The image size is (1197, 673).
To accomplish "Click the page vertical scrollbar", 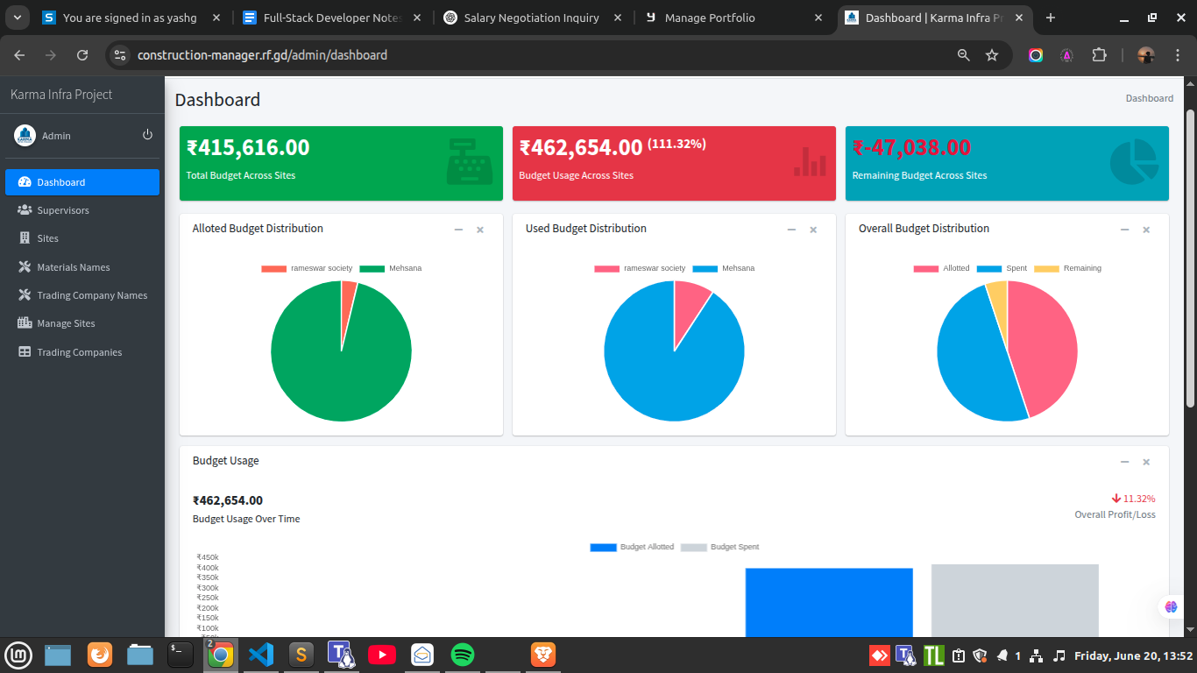I will coord(1190,259).
